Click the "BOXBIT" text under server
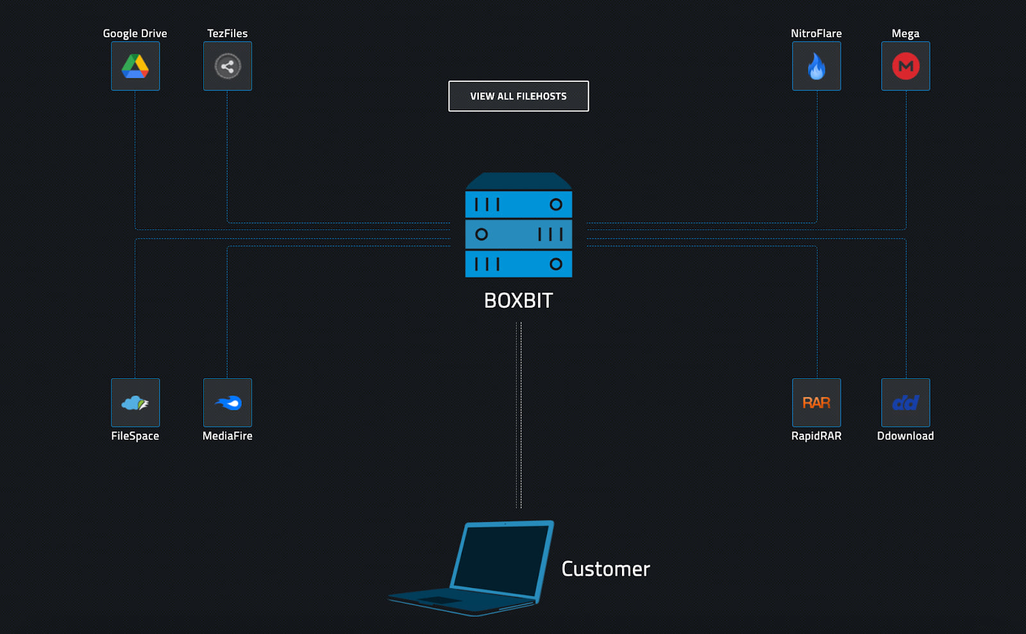 [x=519, y=301]
